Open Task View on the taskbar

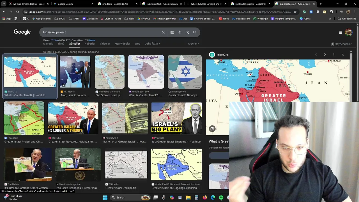[156, 198]
